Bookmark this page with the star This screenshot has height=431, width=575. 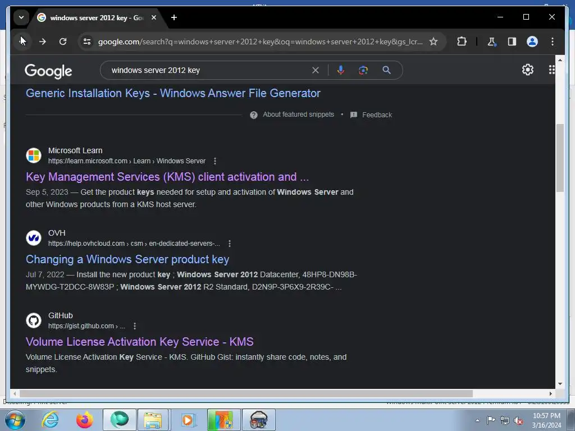pos(433,42)
